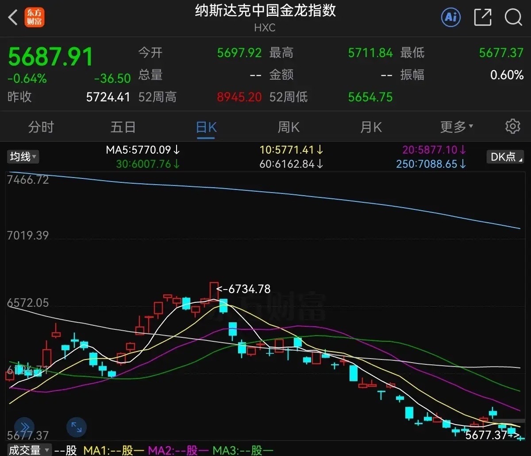Go back using the left arrow icon
This screenshot has width=531, height=456.
[13, 18]
